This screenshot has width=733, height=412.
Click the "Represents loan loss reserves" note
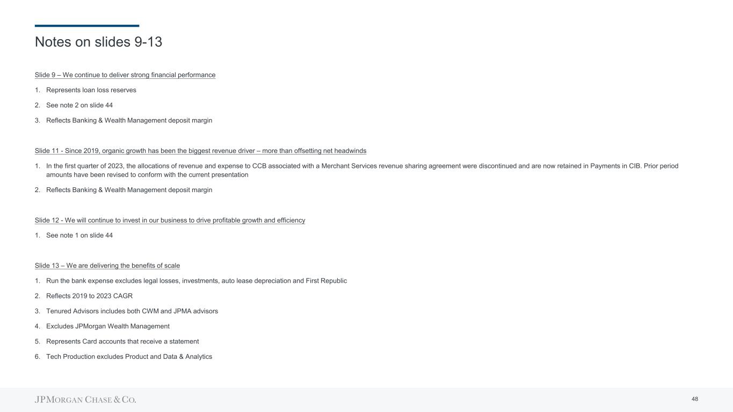[x=91, y=90]
